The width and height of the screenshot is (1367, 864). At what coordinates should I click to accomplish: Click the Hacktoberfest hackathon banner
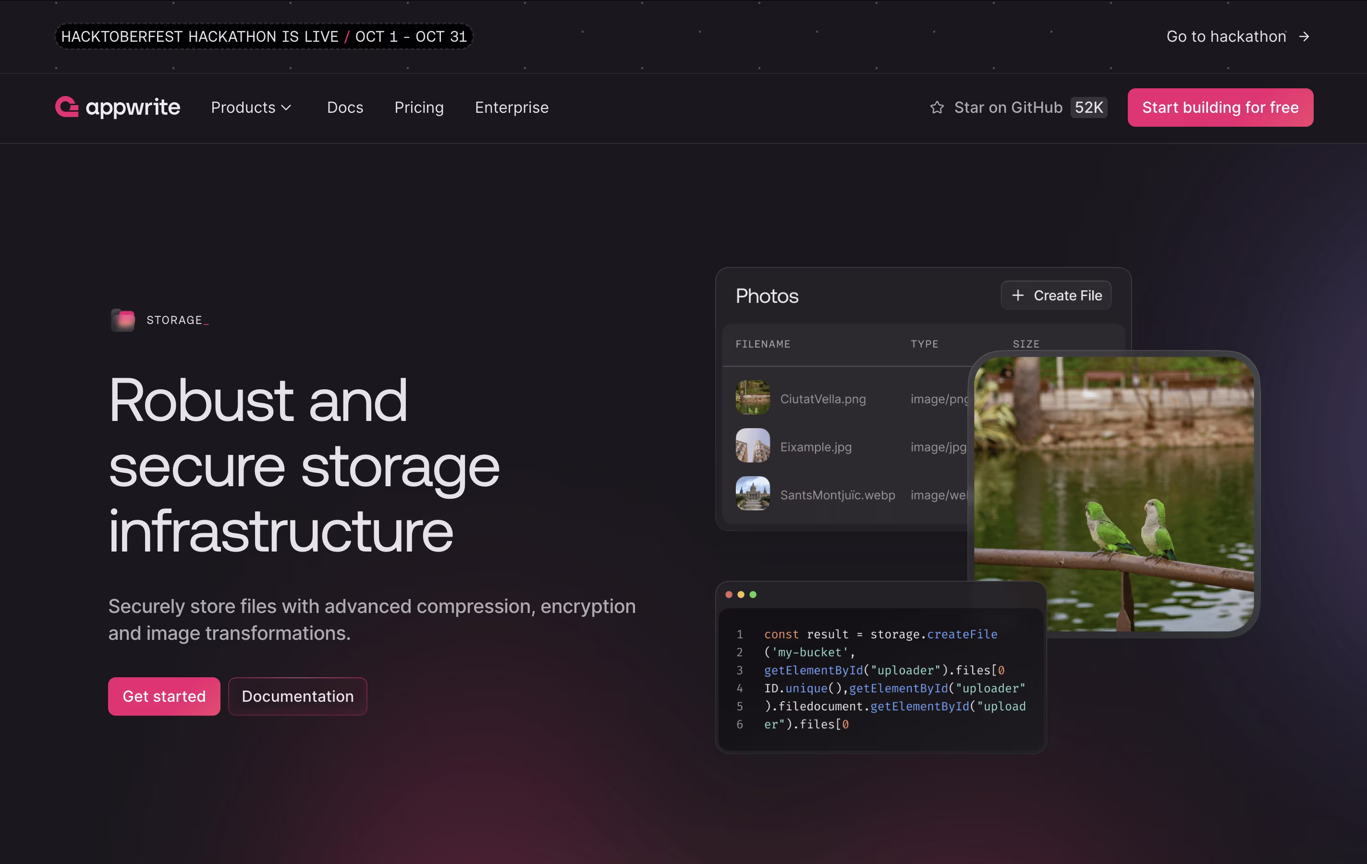264,36
